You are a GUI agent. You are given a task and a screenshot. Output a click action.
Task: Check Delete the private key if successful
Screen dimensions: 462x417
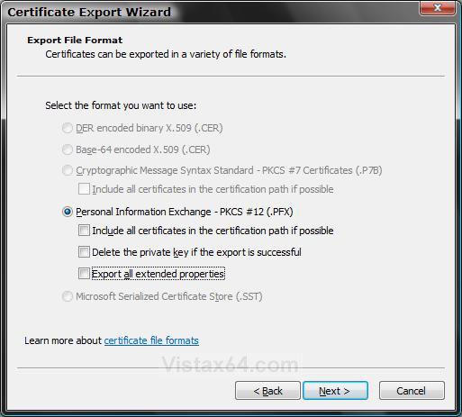(x=84, y=252)
